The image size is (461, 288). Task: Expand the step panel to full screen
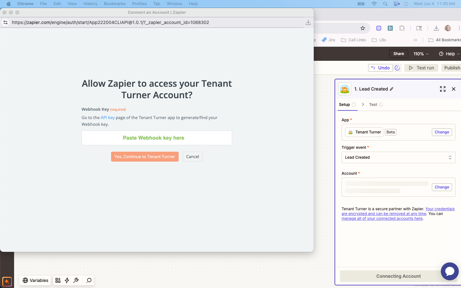(x=443, y=89)
